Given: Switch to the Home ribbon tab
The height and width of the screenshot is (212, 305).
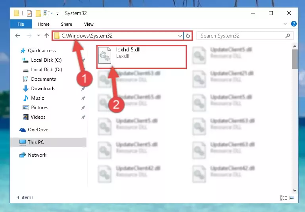Looking at the screenshot, I should [x=44, y=24].
